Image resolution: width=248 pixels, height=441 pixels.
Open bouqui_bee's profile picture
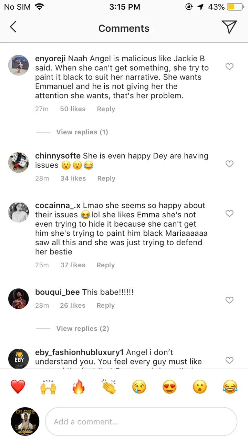(19, 299)
